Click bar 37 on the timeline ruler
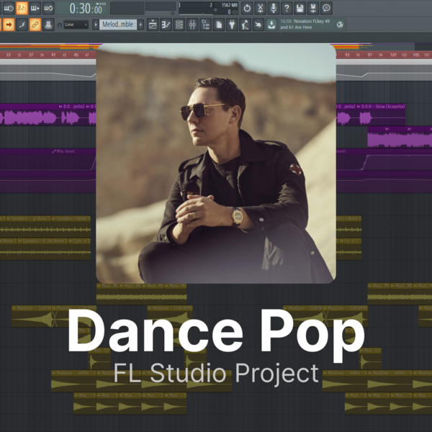The image size is (432, 432). click(31, 55)
